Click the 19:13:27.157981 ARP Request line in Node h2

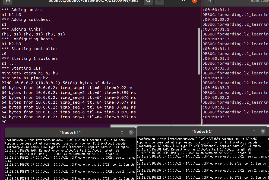tap(194, 149)
